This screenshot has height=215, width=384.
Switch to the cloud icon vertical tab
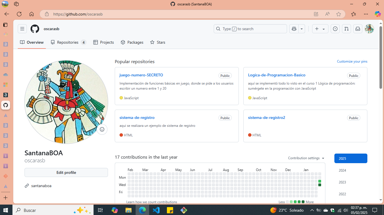[x=5, y=75]
